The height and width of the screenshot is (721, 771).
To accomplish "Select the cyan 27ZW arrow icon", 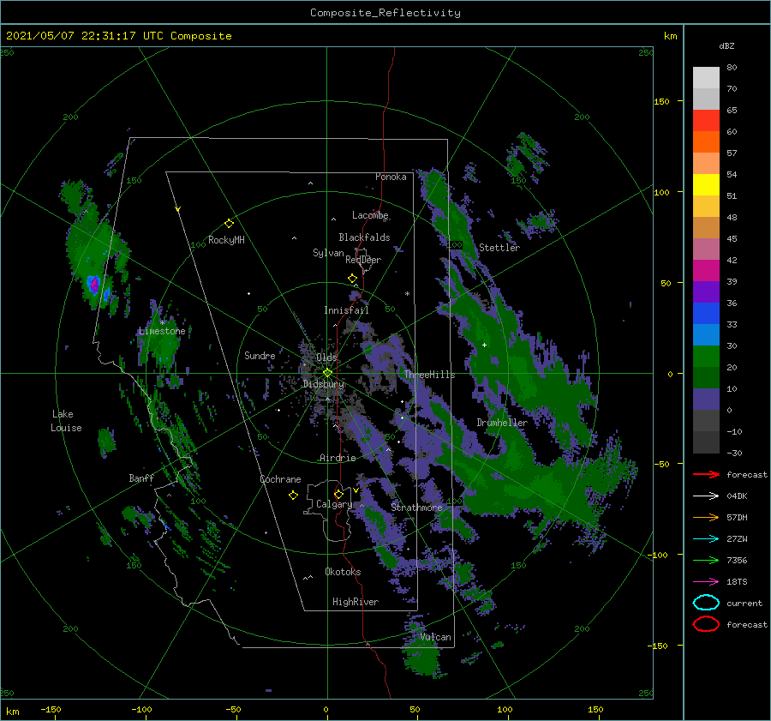I will 706,539.
